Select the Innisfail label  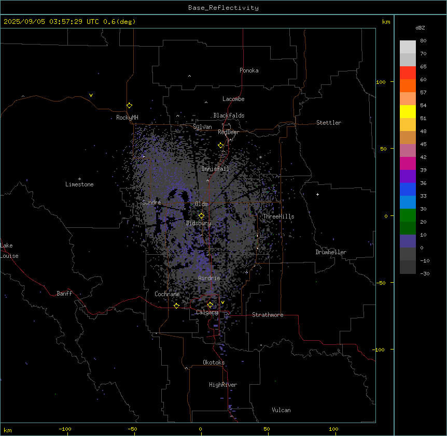point(216,169)
